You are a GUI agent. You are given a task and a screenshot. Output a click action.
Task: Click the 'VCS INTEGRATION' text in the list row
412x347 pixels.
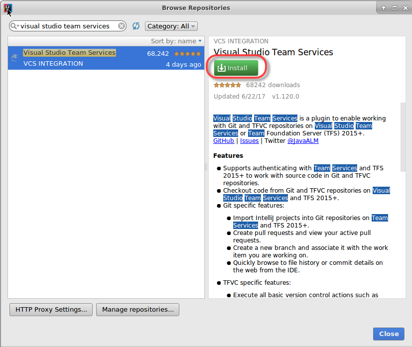53,64
